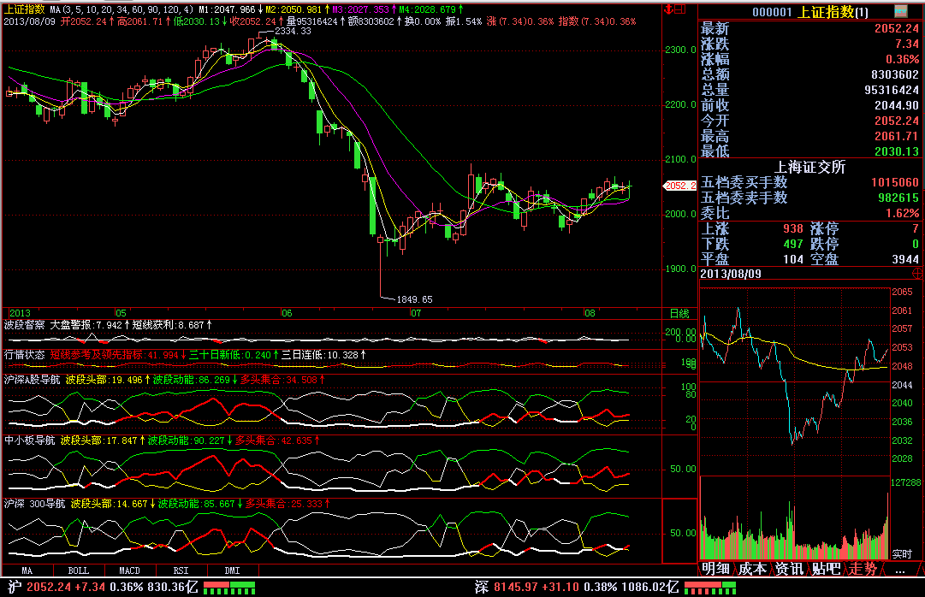Image resolution: width=925 pixels, height=597 pixels.
Task: Click the icon right of 上证指数 title
Action: tap(901, 11)
